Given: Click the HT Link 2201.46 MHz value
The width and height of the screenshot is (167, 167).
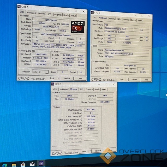Looking at the screenshot, I should 41,64.
